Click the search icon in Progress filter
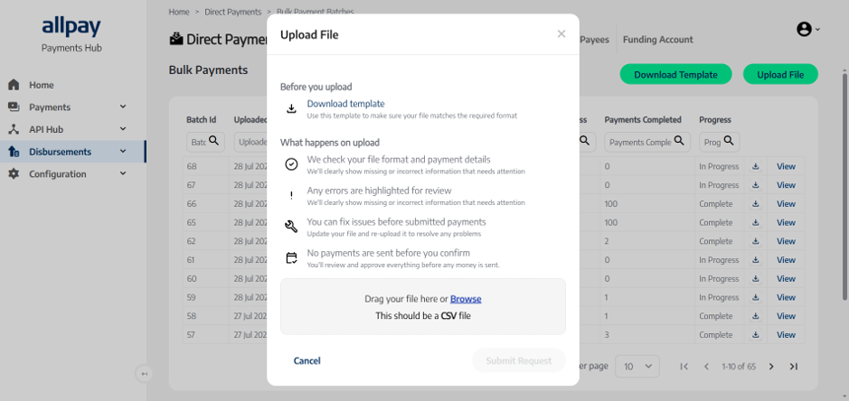Viewport: 849px width, 401px height. coord(729,141)
